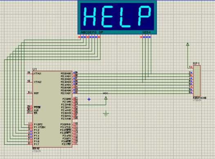
Task: Select the HELP seven-segment display component
Action: coord(117,17)
